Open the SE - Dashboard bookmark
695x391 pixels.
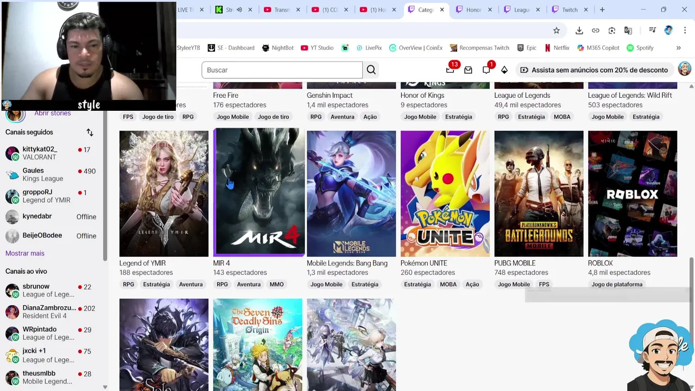click(x=231, y=48)
